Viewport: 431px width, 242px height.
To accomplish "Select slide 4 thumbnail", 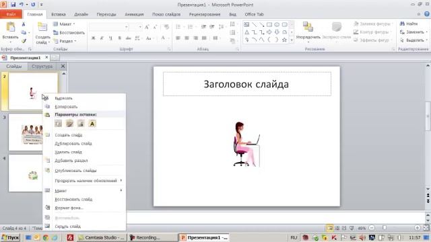I will (x=26, y=173).
